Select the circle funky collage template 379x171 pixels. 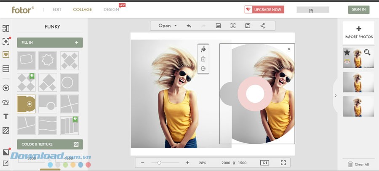click(x=69, y=82)
